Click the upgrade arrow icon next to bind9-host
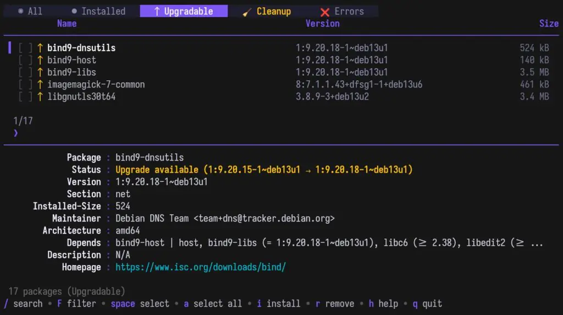Viewport: 563px width, 315px height. pos(40,60)
